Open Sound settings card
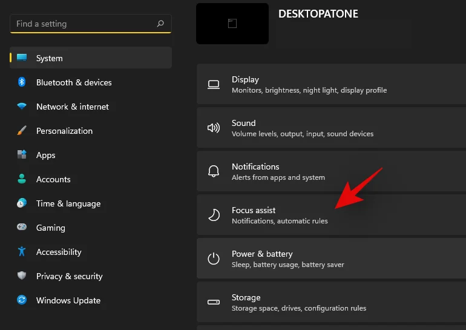466x330 pixels. click(331, 128)
